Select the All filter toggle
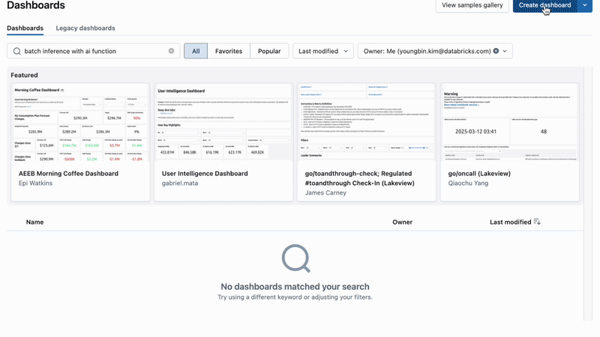The image size is (600, 337). (196, 51)
